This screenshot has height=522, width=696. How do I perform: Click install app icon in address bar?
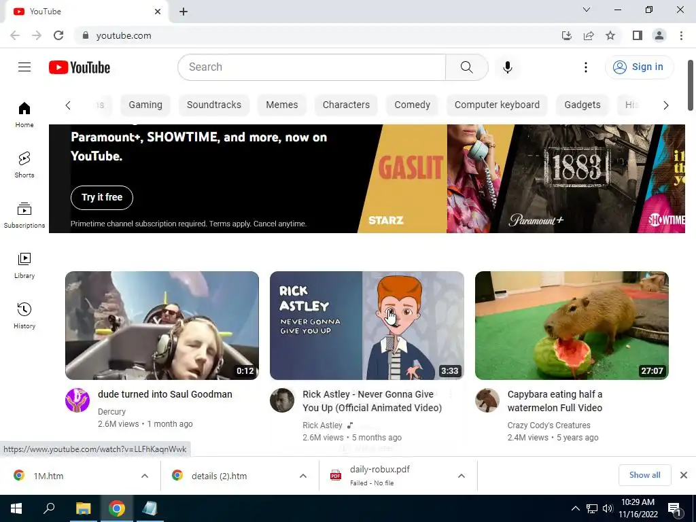(x=567, y=35)
